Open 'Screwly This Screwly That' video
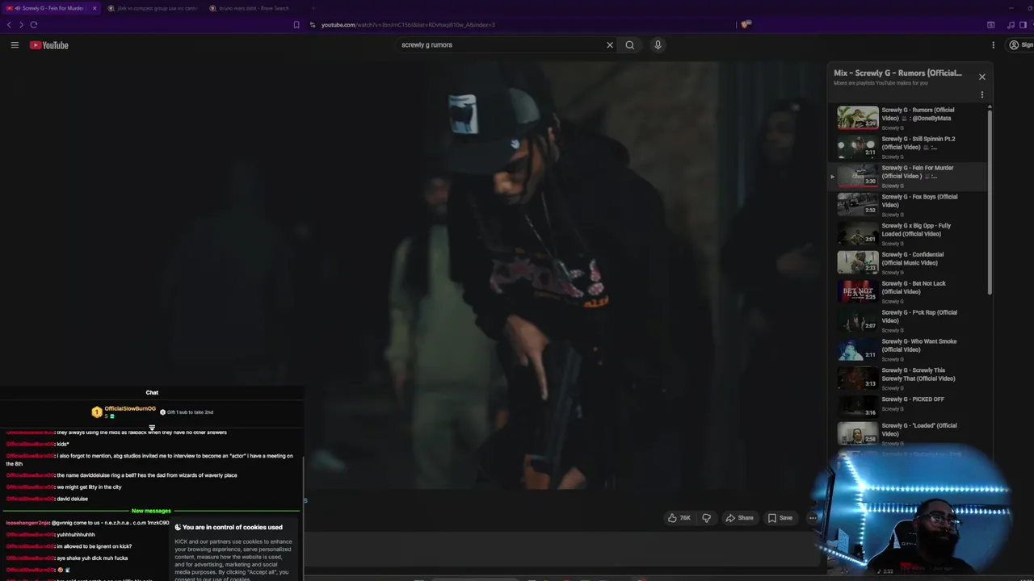This screenshot has width=1034, height=581. pyautogui.click(x=918, y=374)
